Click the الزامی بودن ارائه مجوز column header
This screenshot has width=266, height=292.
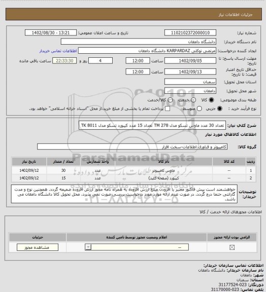click(x=231, y=237)
